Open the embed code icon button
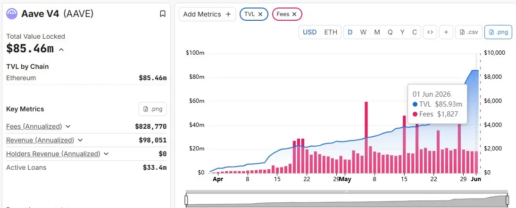The width and height of the screenshot is (516, 208). coord(430,32)
